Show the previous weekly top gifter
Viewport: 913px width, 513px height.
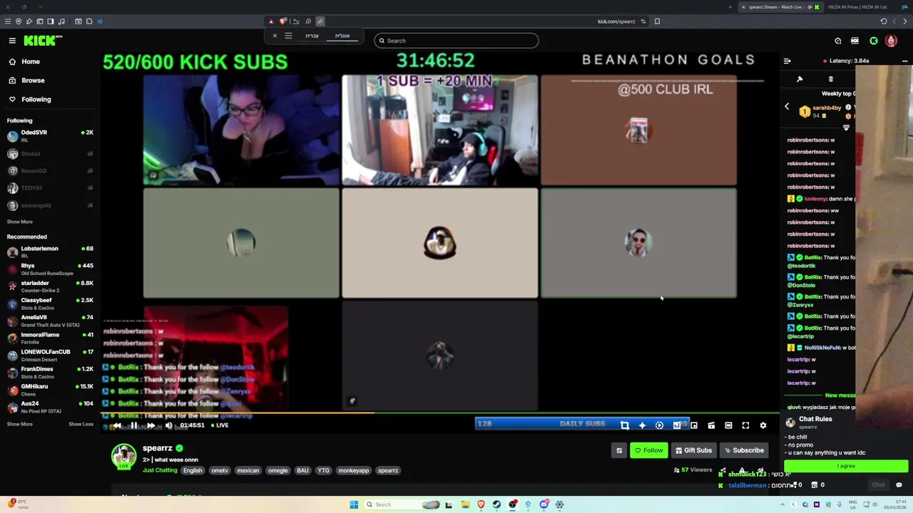787,107
